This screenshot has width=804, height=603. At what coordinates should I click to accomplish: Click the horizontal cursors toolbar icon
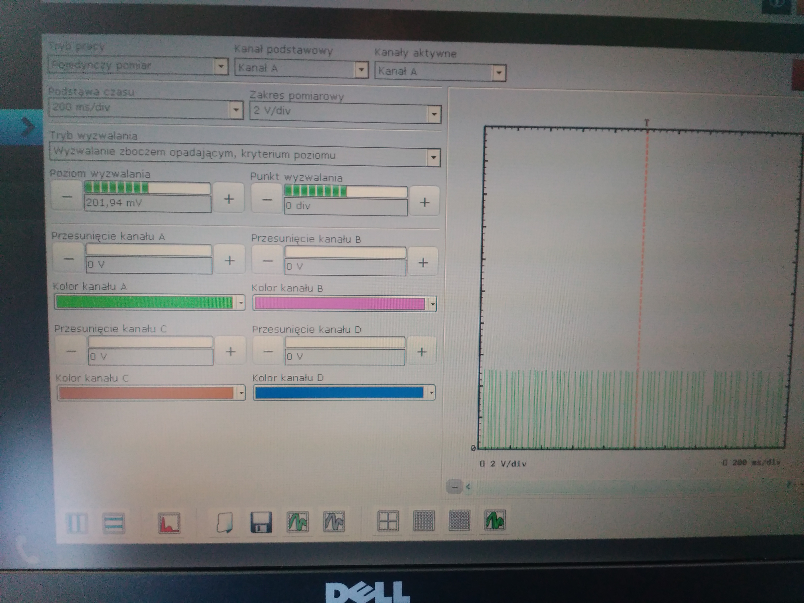113,523
